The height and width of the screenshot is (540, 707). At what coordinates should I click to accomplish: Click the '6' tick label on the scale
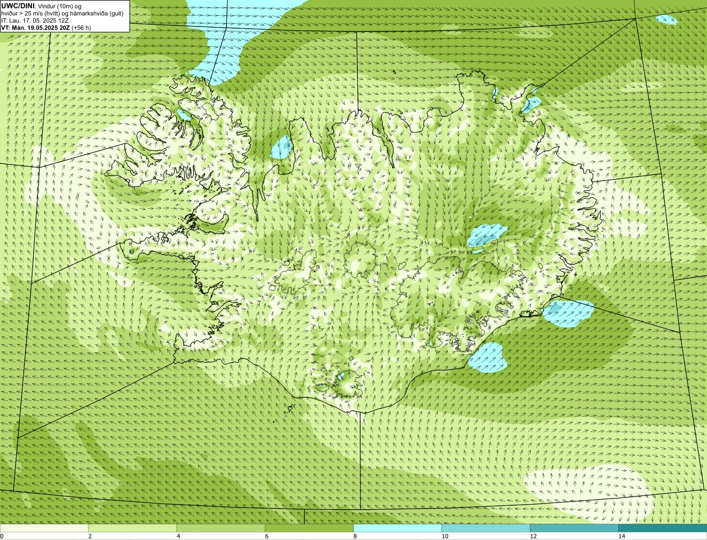tap(266, 536)
